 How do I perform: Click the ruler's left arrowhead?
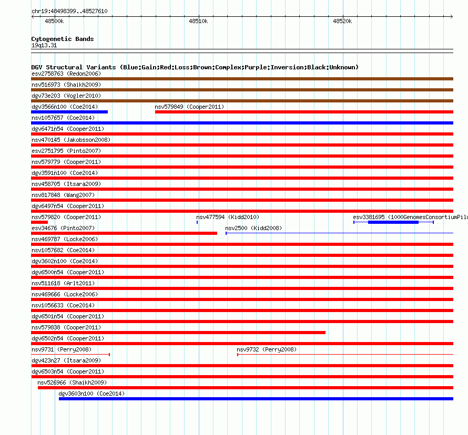point(33,17)
